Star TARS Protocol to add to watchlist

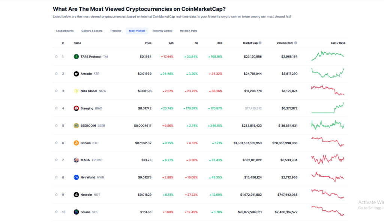56,57
